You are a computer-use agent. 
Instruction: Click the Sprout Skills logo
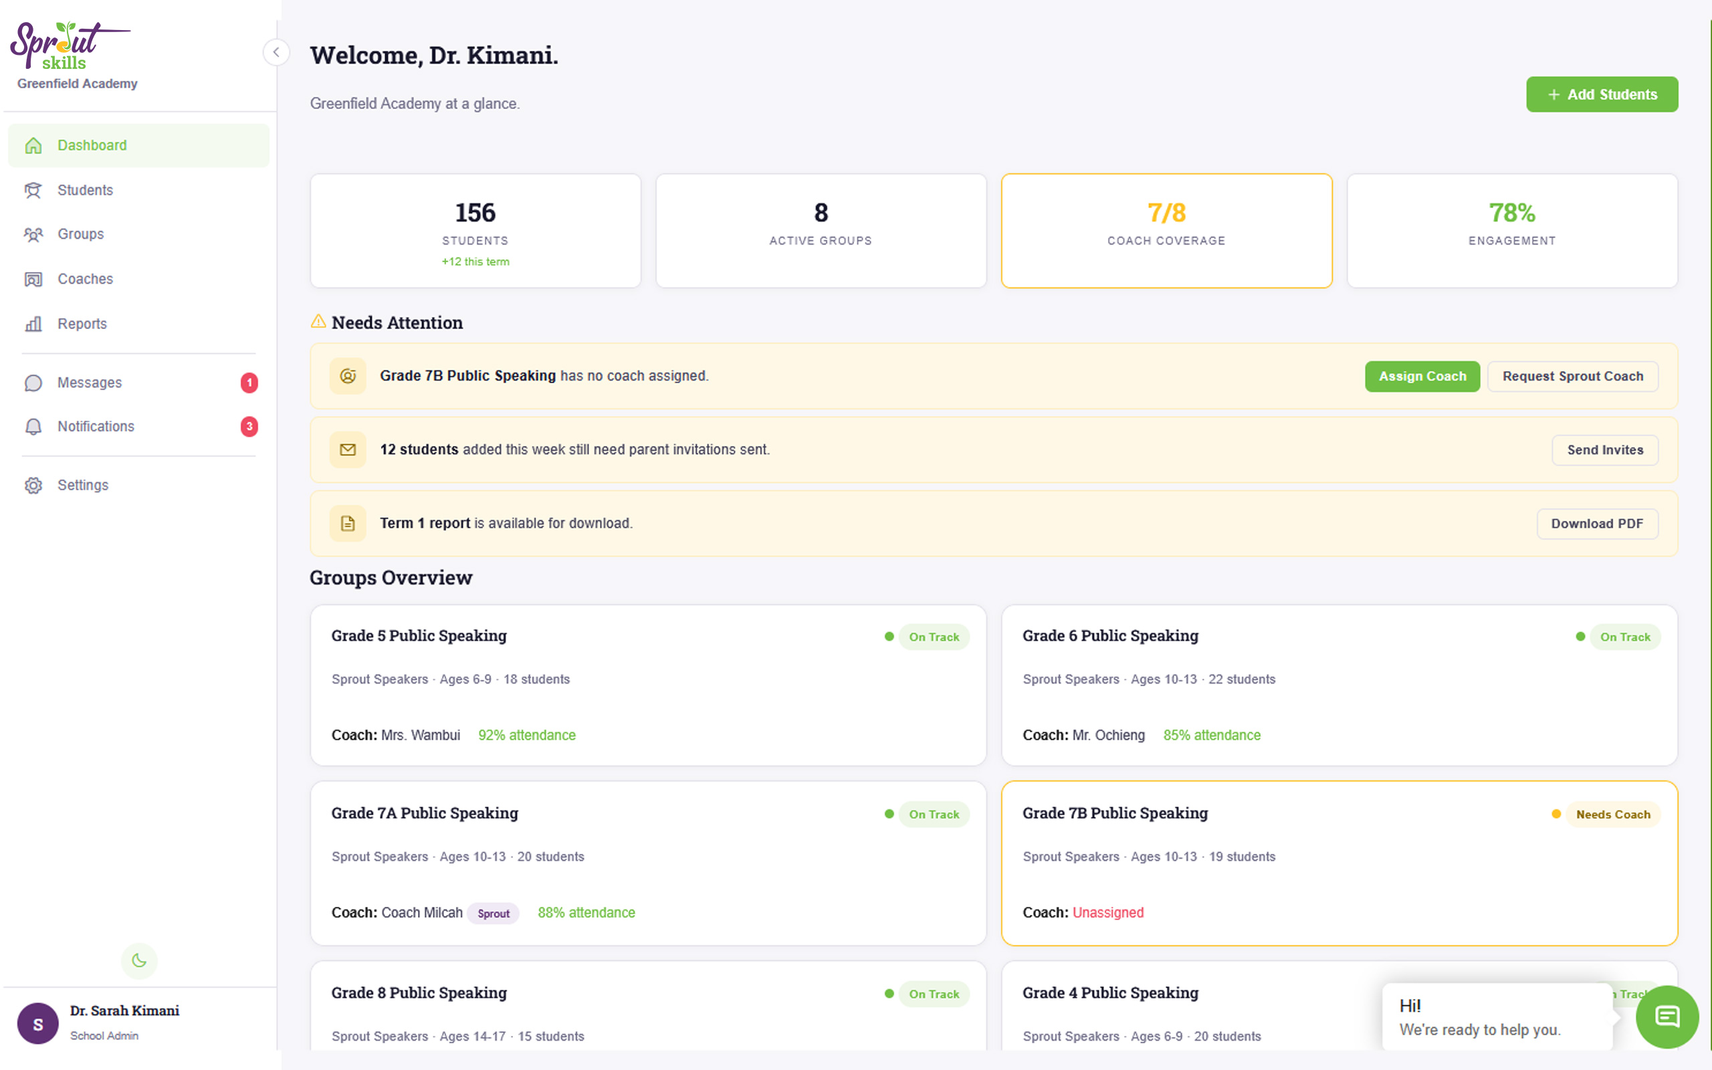pyautogui.click(x=70, y=45)
